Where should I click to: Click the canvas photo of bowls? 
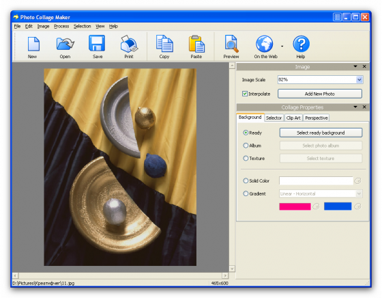[x=120, y=167]
